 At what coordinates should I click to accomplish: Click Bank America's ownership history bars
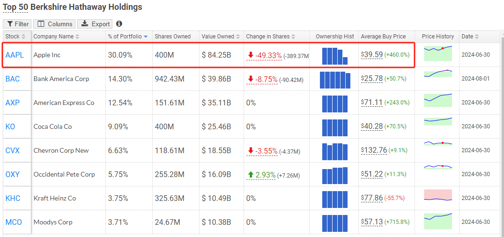click(x=335, y=80)
